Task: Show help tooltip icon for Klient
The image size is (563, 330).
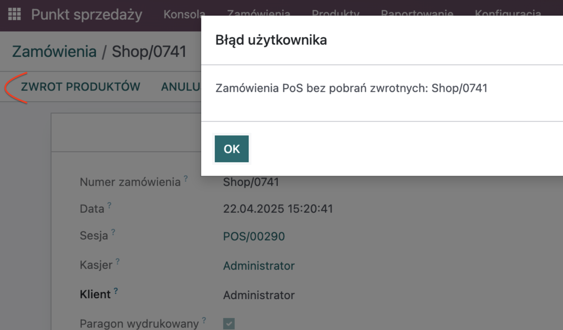Action: tap(116, 291)
